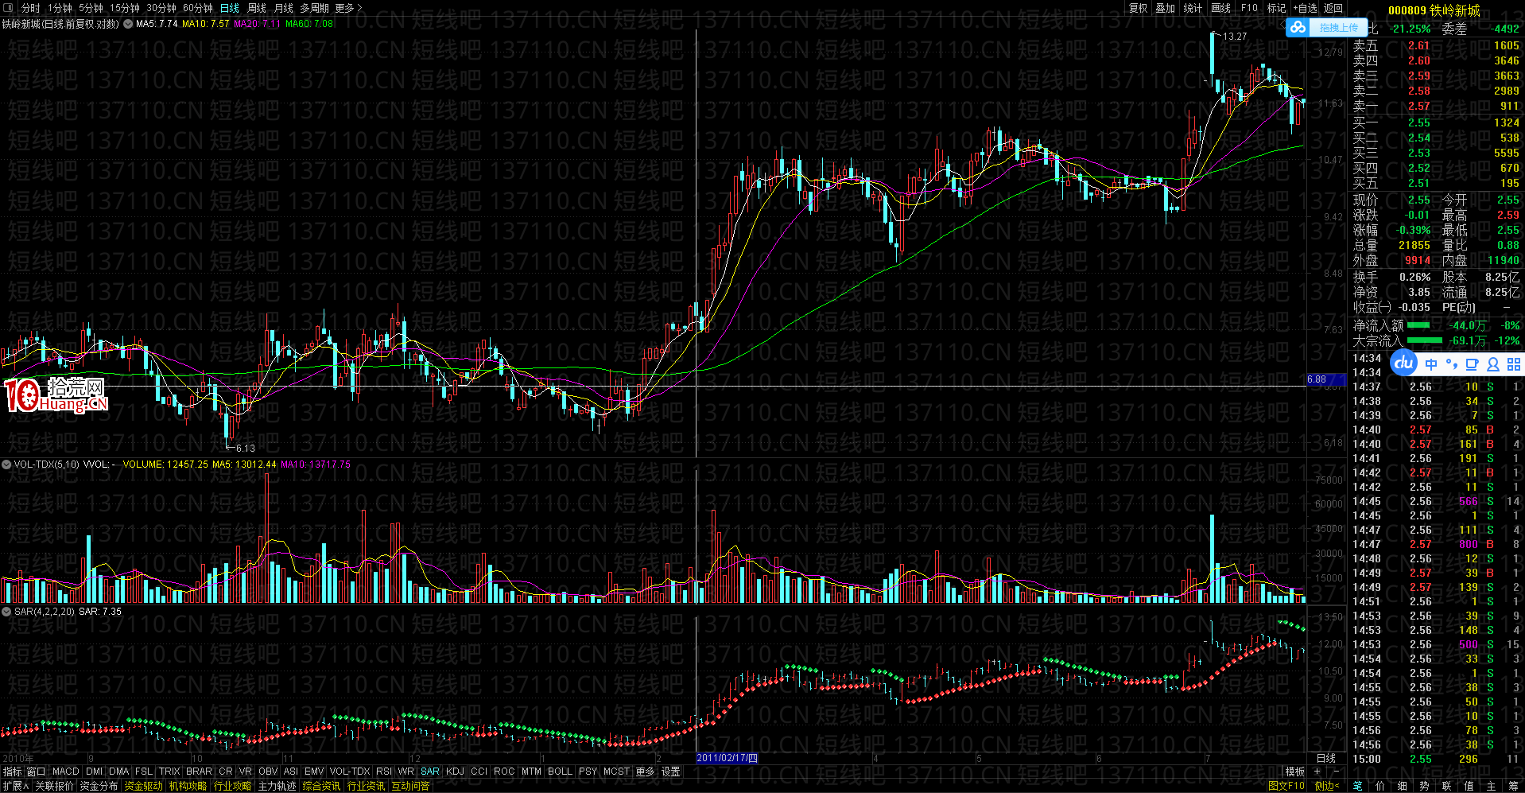The image size is (1525, 793).
Task: Enable the KDJ indicator
Action: coord(455,772)
